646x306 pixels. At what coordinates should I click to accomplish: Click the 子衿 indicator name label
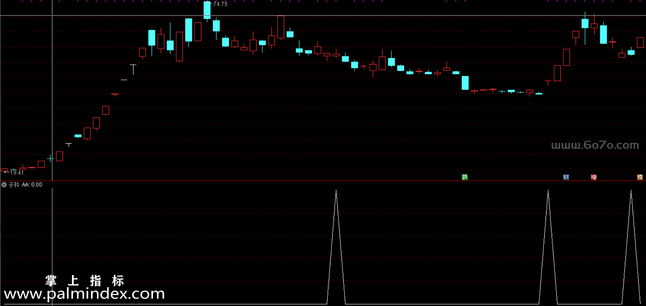coord(14,184)
